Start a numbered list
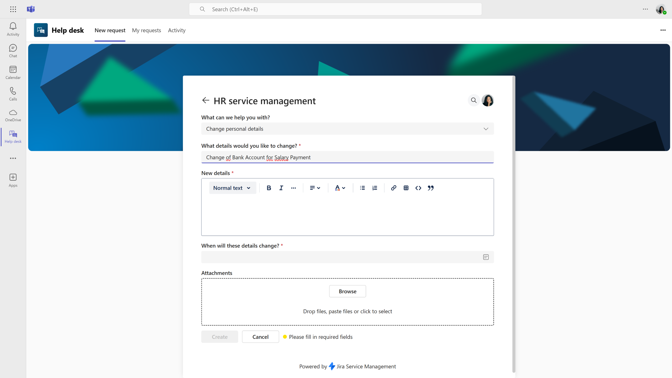 (x=375, y=188)
